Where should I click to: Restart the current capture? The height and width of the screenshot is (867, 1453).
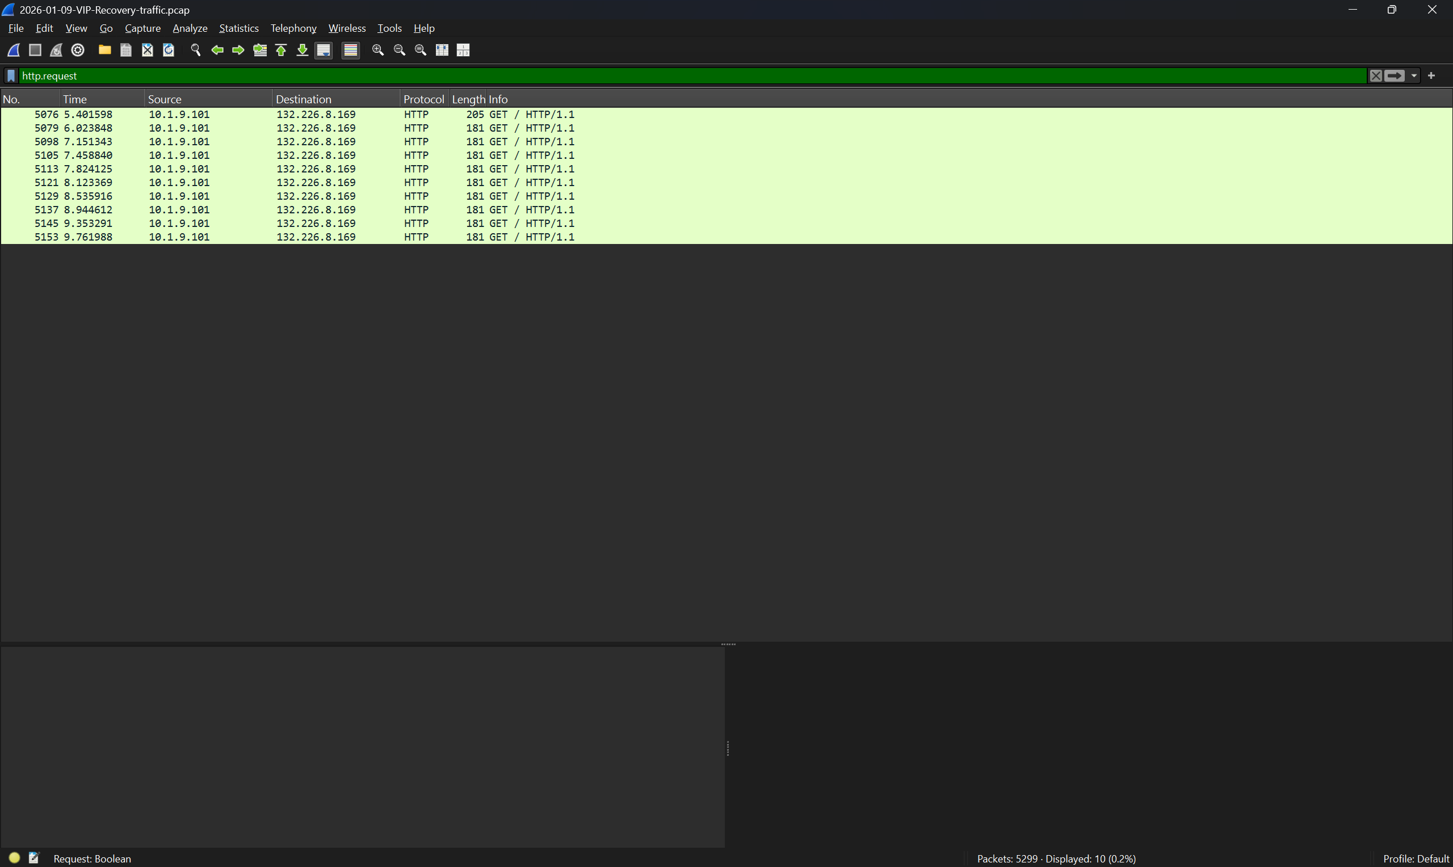tap(56, 50)
